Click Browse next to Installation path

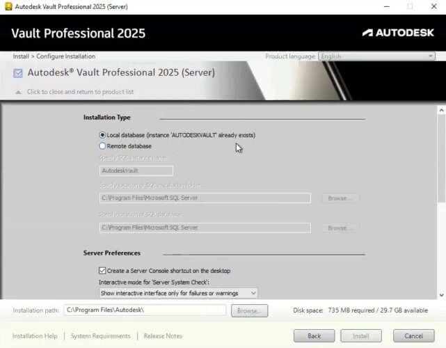(250, 310)
